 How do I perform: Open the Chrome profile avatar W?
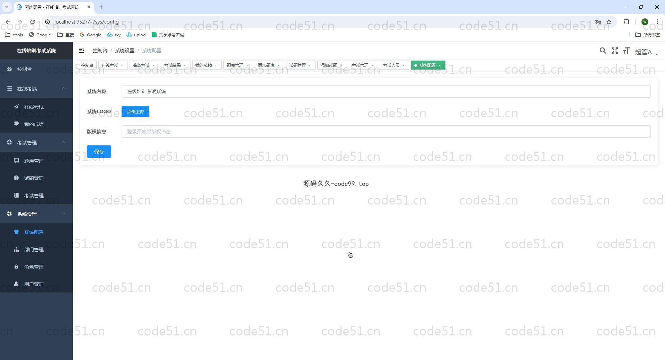click(x=645, y=22)
